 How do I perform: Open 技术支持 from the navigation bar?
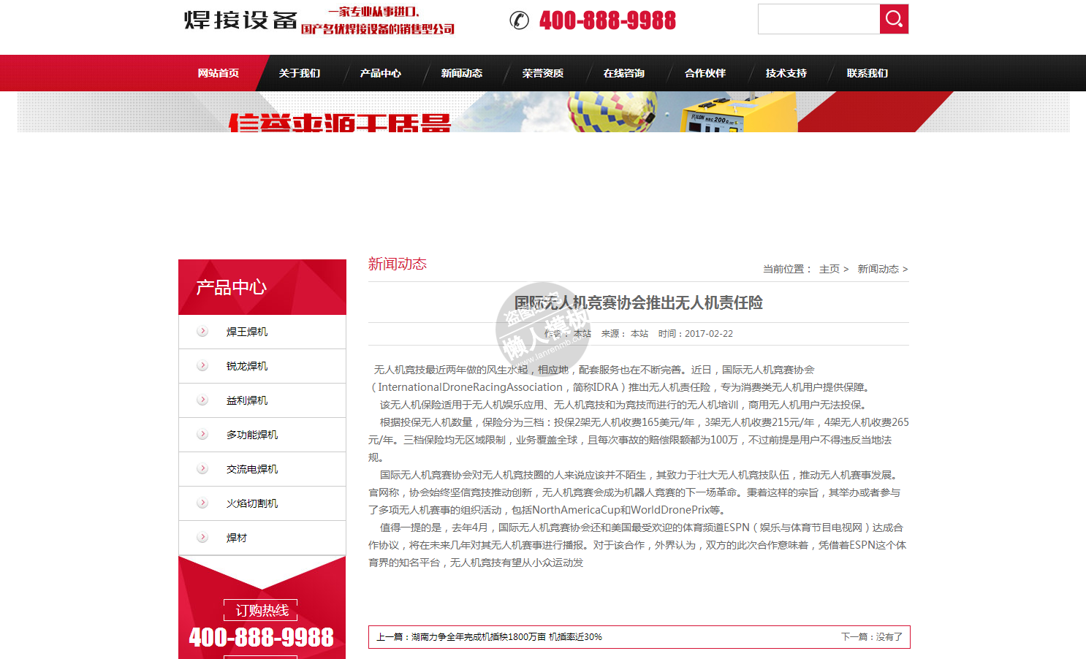click(x=786, y=73)
